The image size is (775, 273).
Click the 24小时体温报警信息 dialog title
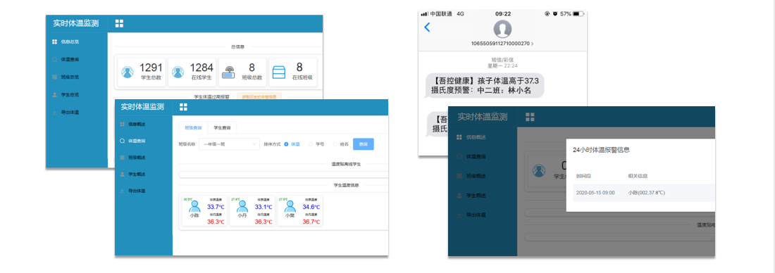click(601, 150)
